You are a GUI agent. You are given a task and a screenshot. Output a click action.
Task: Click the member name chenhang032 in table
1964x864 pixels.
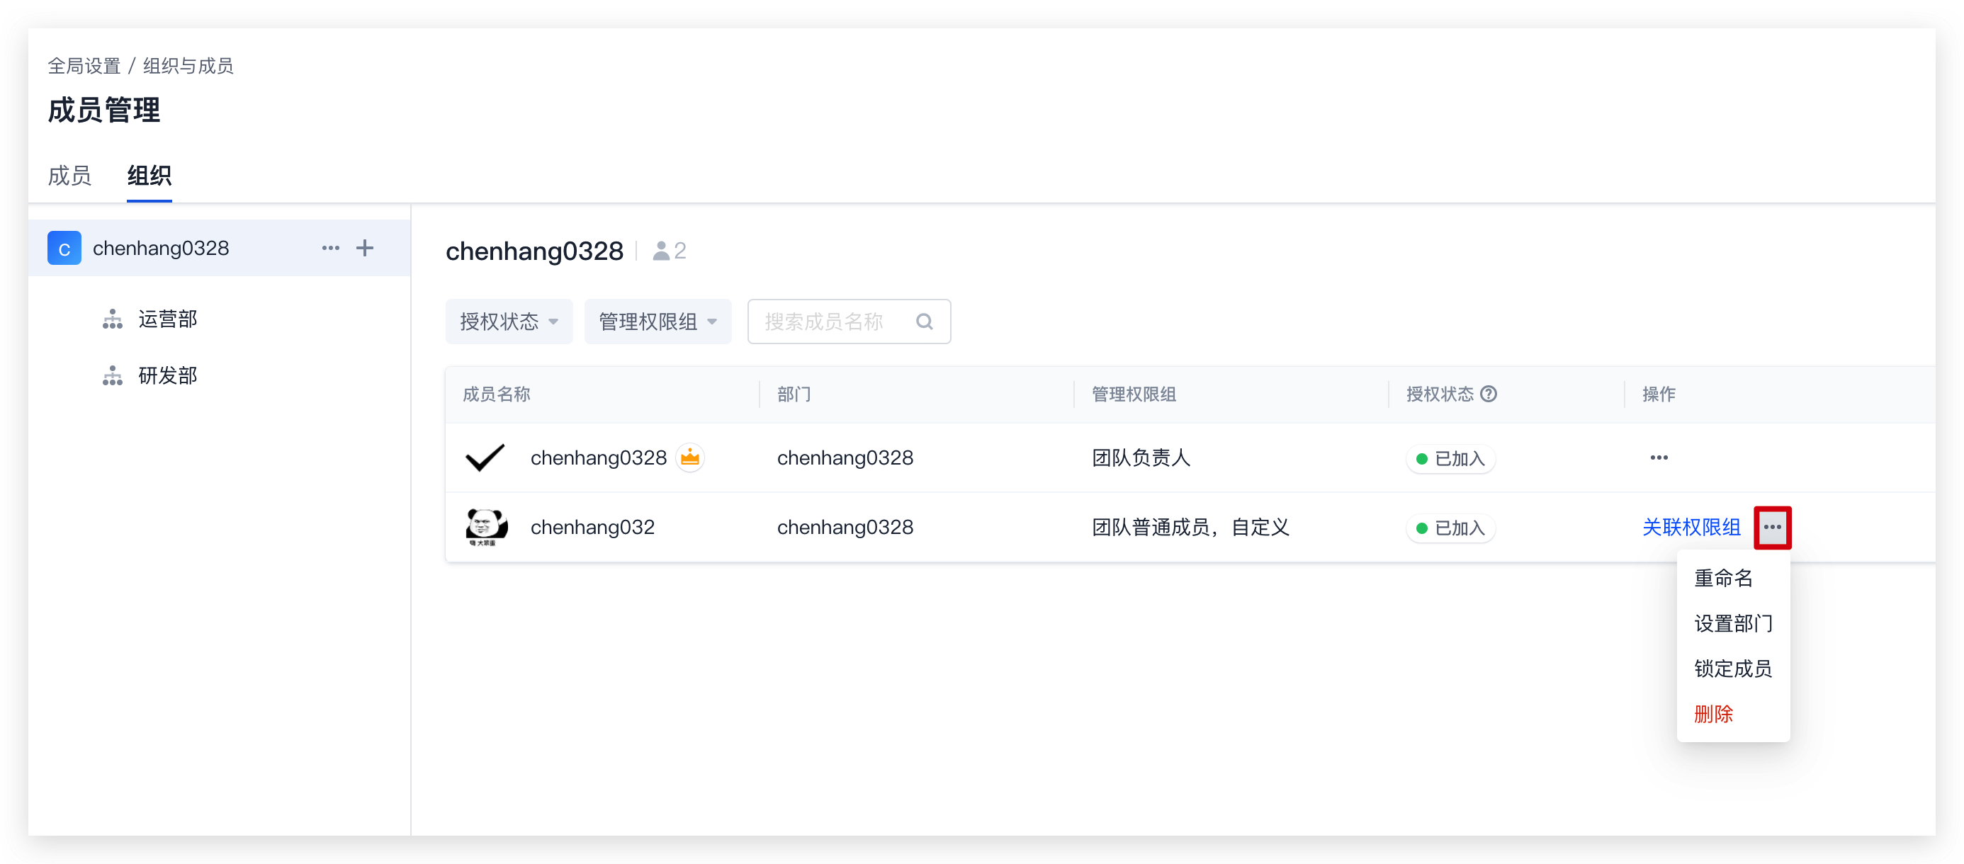[x=592, y=527]
